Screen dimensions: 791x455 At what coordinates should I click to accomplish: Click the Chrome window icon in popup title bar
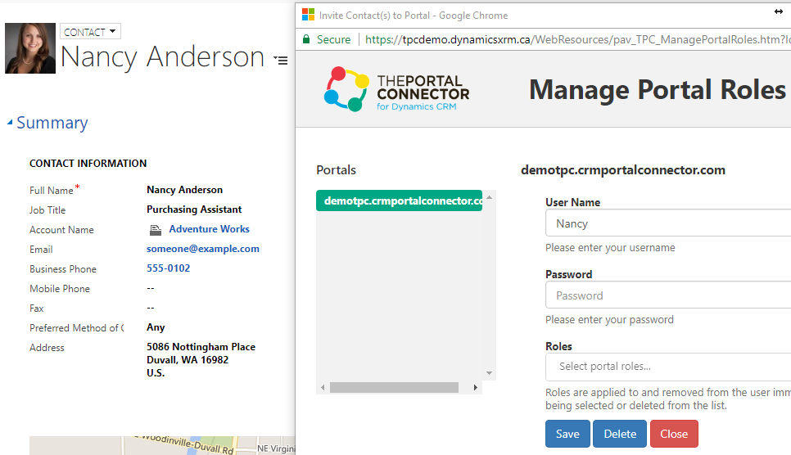point(308,15)
